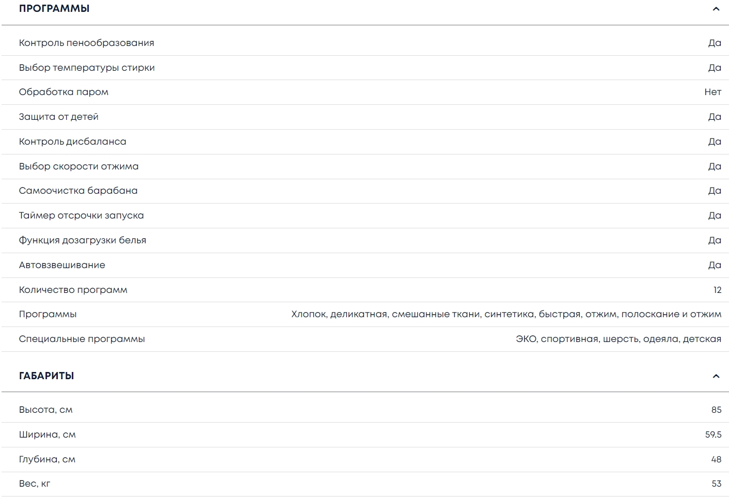Select the Выбор скорости отжима label
729x497 pixels.
78,166
